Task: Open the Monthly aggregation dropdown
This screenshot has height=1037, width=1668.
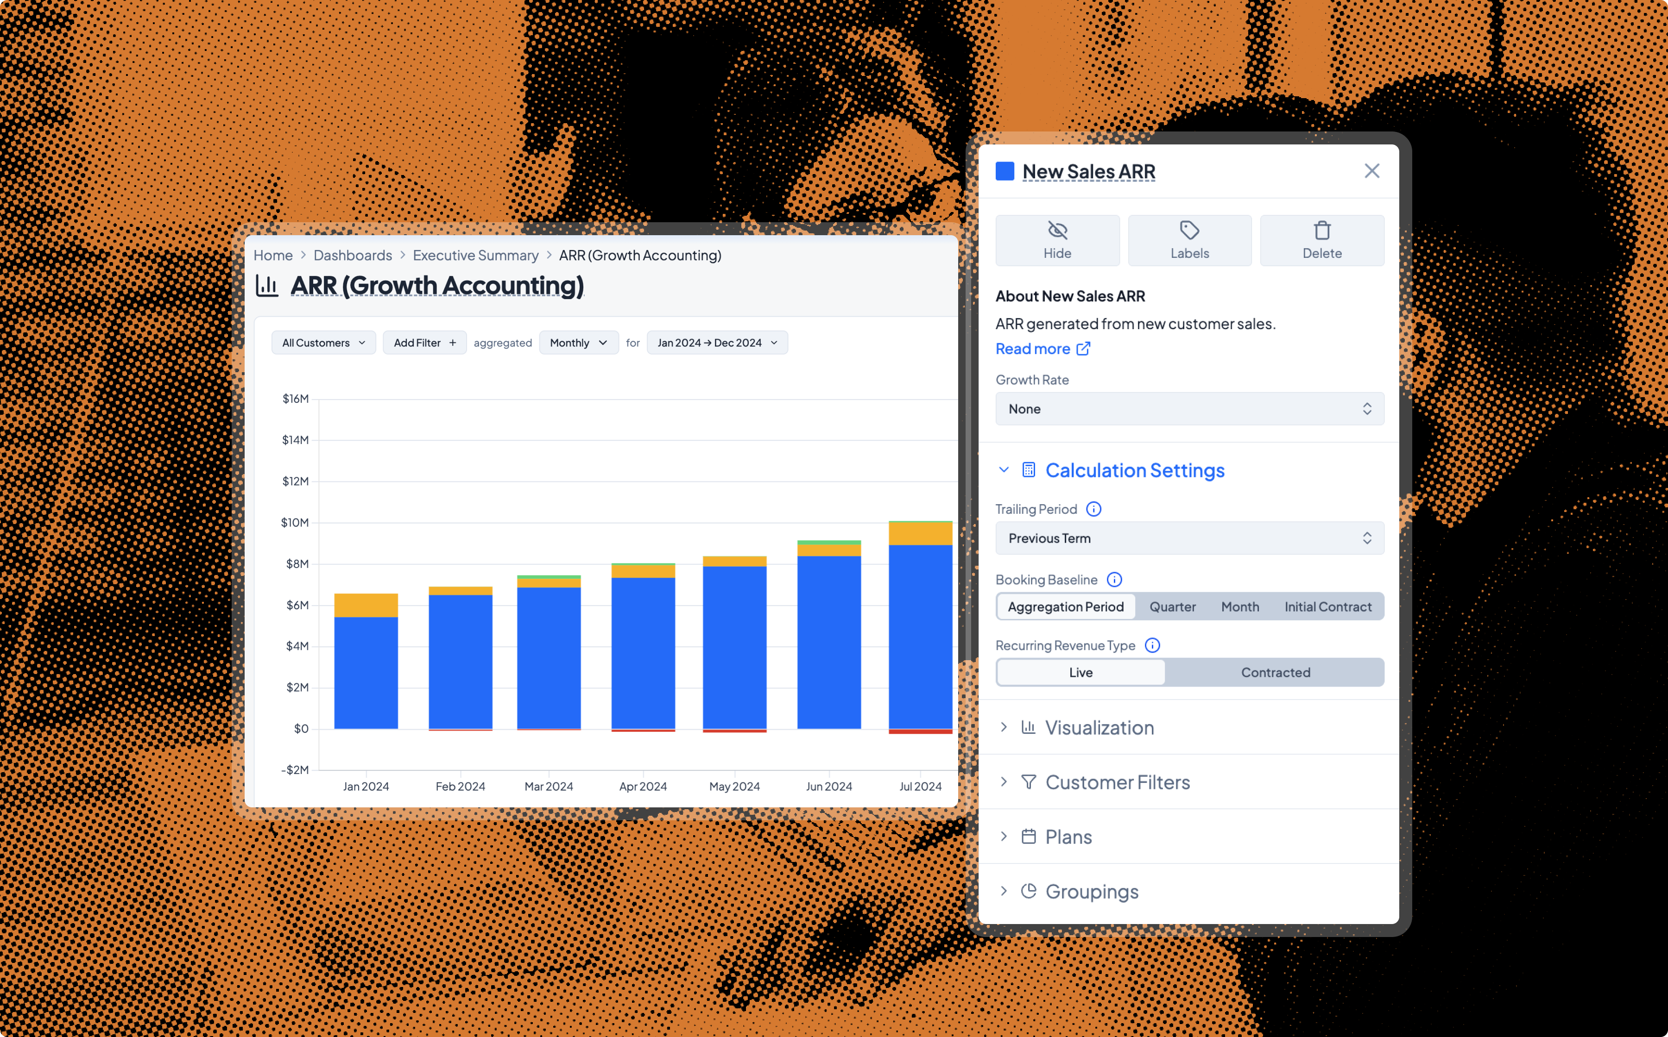Action: 578,342
